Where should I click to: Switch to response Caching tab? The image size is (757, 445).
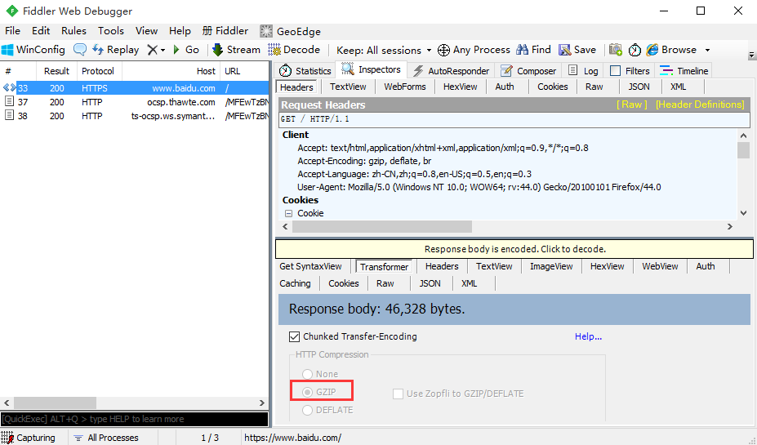tap(295, 283)
